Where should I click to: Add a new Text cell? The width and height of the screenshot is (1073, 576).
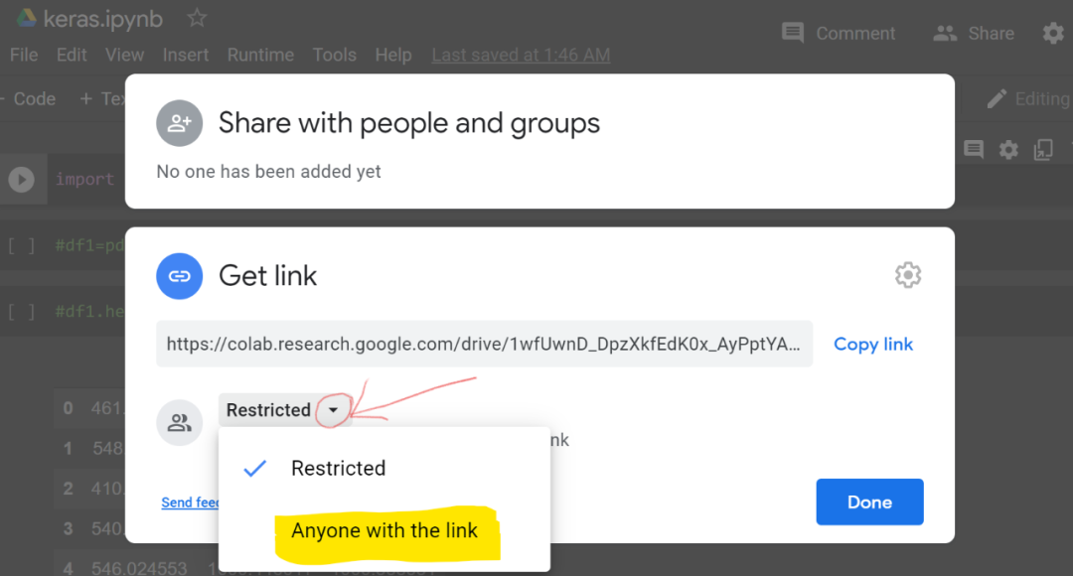(x=102, y=99)
